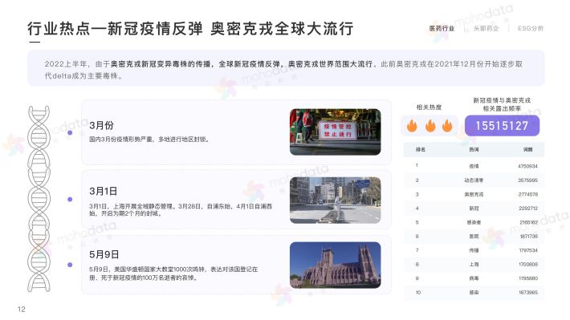This screenshot has width=570, height=320.
Task: Switch to the ESG分析 tab
Action: tap(531, 28)
